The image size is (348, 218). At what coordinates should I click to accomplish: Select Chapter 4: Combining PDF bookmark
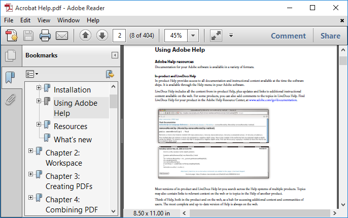coord(72,204)
